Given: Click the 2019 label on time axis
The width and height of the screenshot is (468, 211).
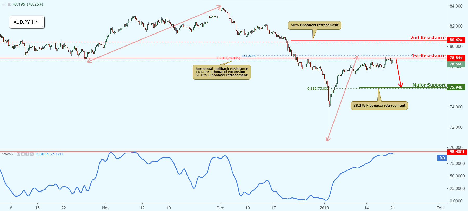Looking at the screenshot, I should click(324, 208).
